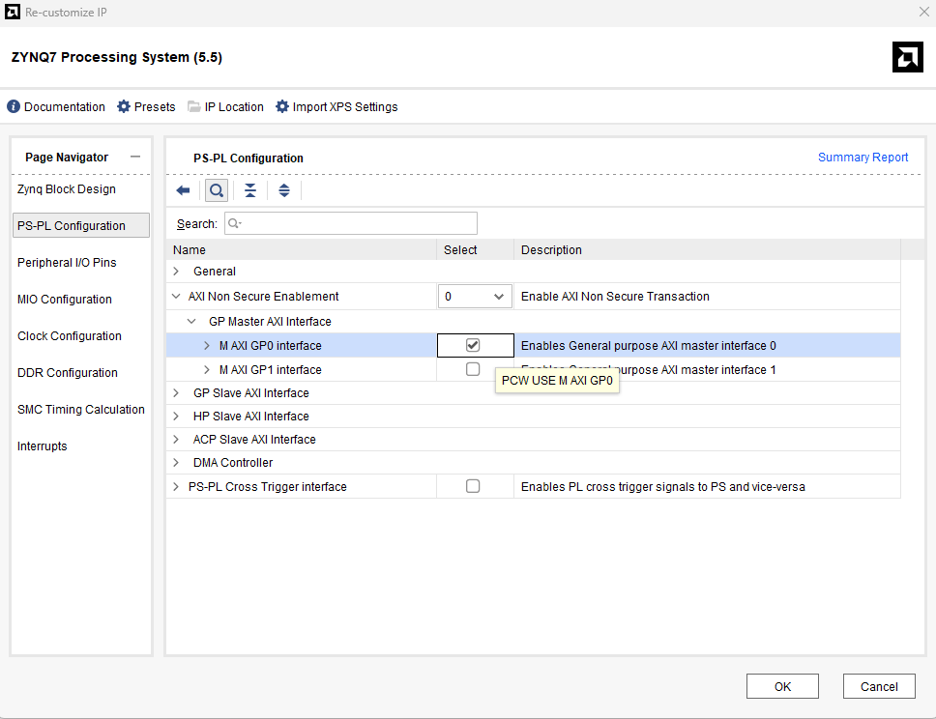
Task: Go to MIO Configuration page
Action: pyautogui.click(x=65, y=300)
